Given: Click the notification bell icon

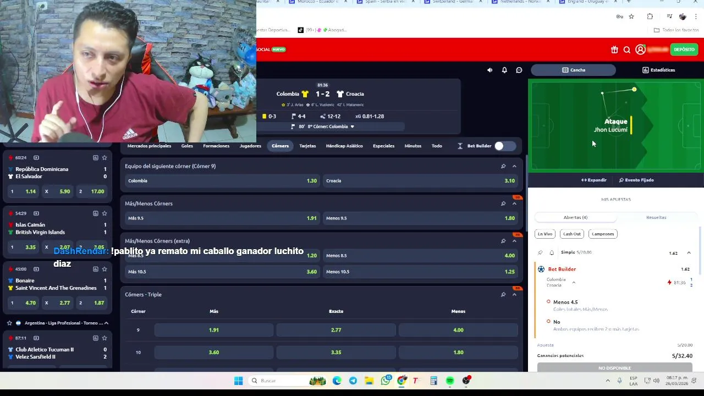Looking at the screenshot, I should point(504,70).
